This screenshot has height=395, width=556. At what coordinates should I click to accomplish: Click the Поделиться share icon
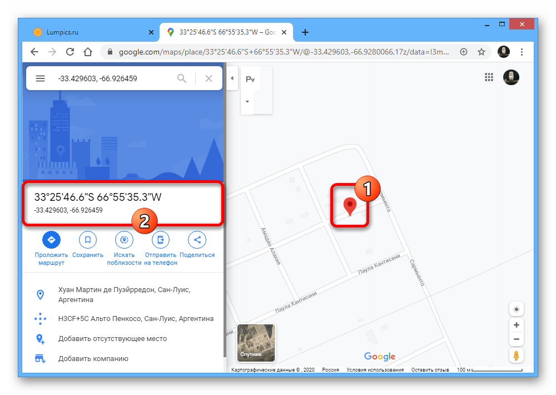tap(197, 240)
